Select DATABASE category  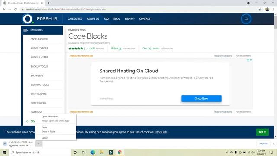[36, 112]
